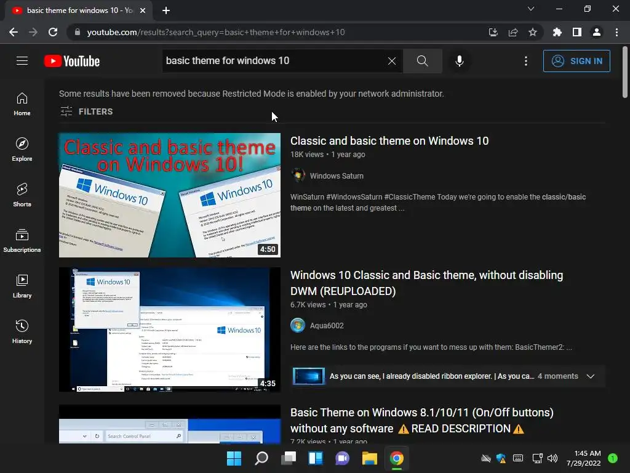This screenshot has height=473, width=630.
Task: Click the Windows Saturn channel avatar
Action: pos(298,176)
